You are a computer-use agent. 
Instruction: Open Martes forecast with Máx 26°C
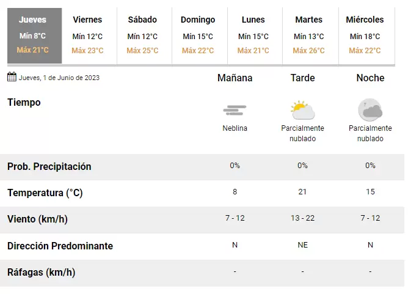click(310, 35)
